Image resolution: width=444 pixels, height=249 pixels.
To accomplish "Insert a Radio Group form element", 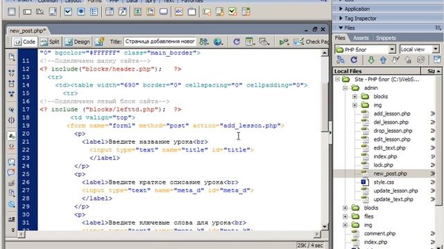I will pos(94,12).
